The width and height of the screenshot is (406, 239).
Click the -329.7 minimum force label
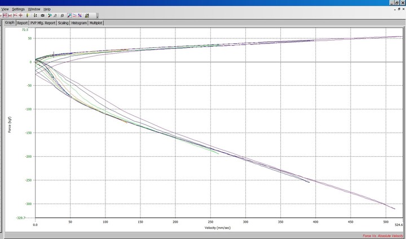[x=21, y=218]
